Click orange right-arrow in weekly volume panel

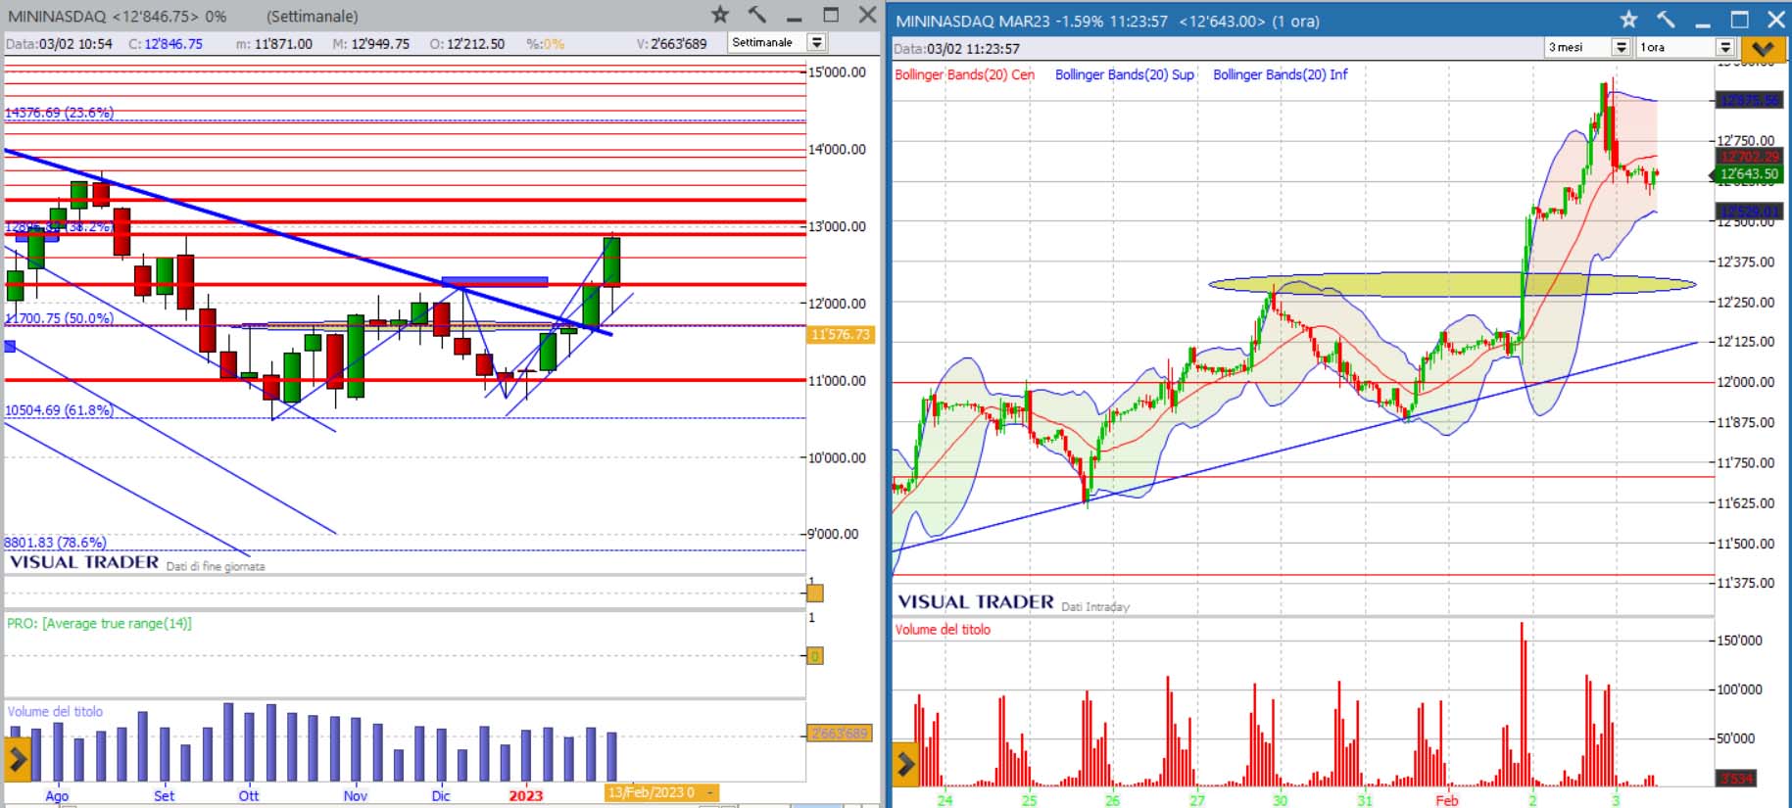pyautogui.click(x=18, y=759)
